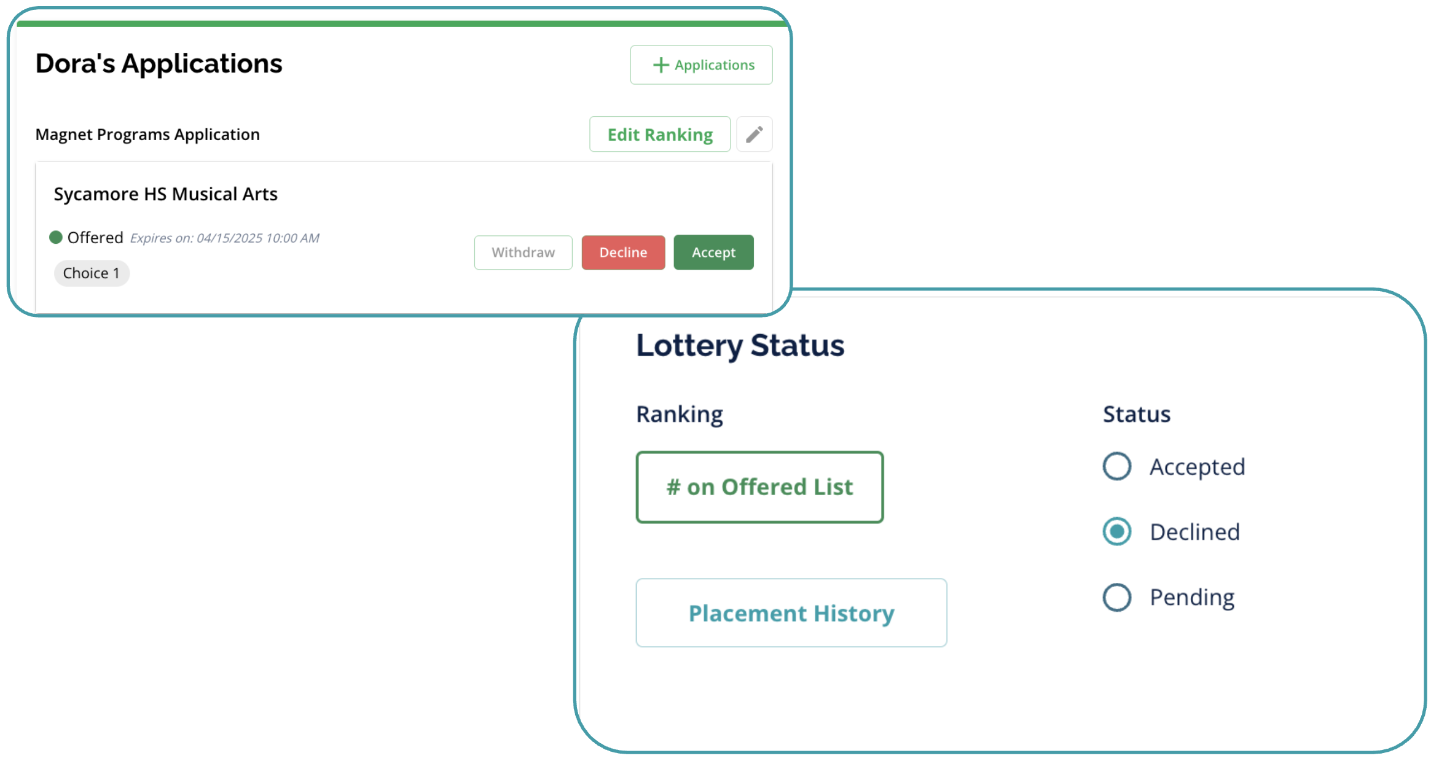Click the Dora's Applications heading
The height and width of the screenshot is (769, 1439).
coord(159,64)
